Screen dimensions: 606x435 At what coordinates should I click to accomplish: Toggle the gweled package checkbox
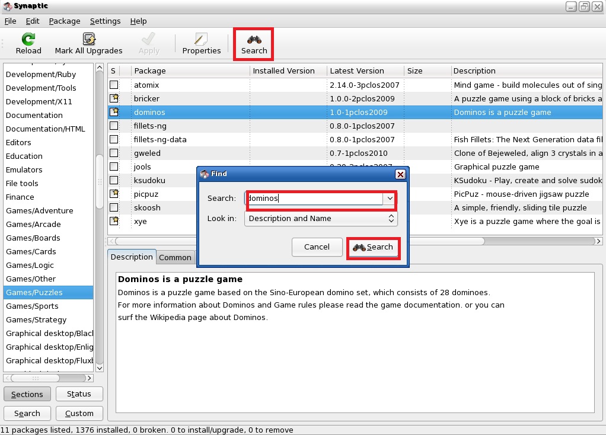coord(113,153)
